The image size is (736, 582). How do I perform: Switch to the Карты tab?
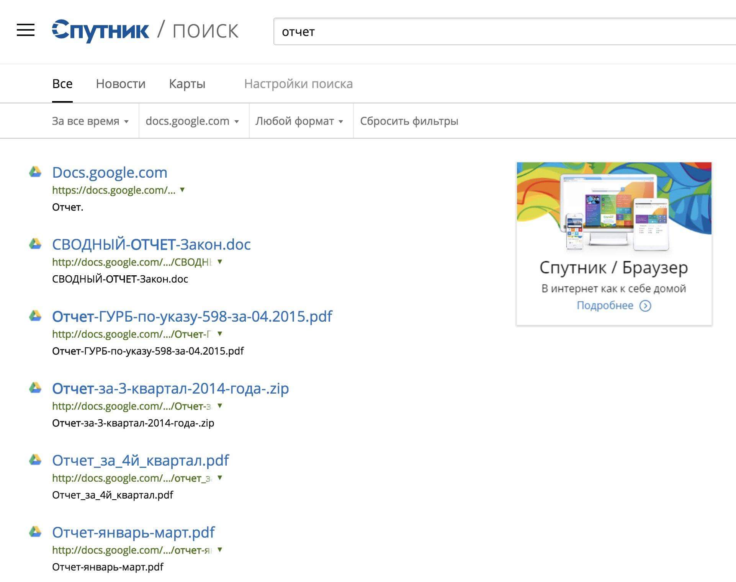click(187, 83)
